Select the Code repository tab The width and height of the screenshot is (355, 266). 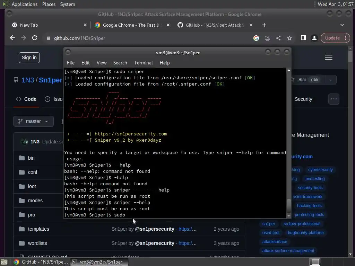coord(26,99)
